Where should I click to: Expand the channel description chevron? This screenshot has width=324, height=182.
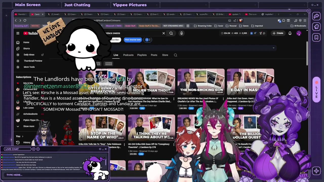click(273, 48)
